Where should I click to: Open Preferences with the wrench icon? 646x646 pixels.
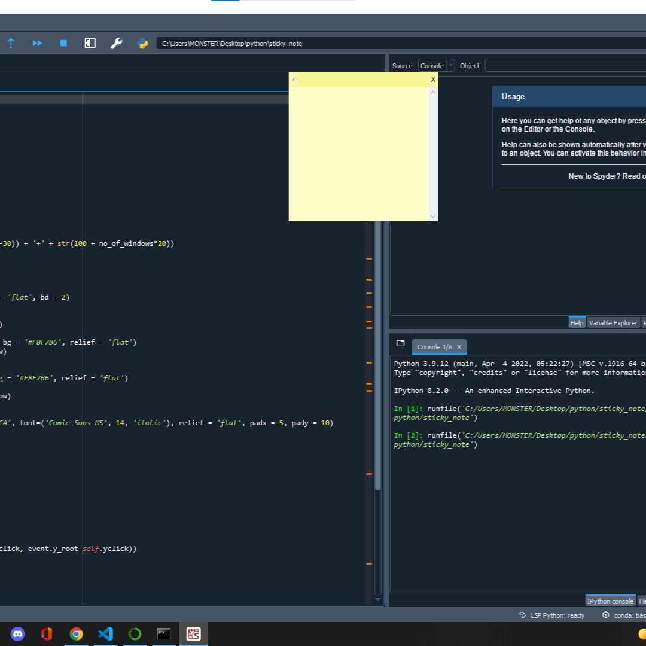click(116, 43)
